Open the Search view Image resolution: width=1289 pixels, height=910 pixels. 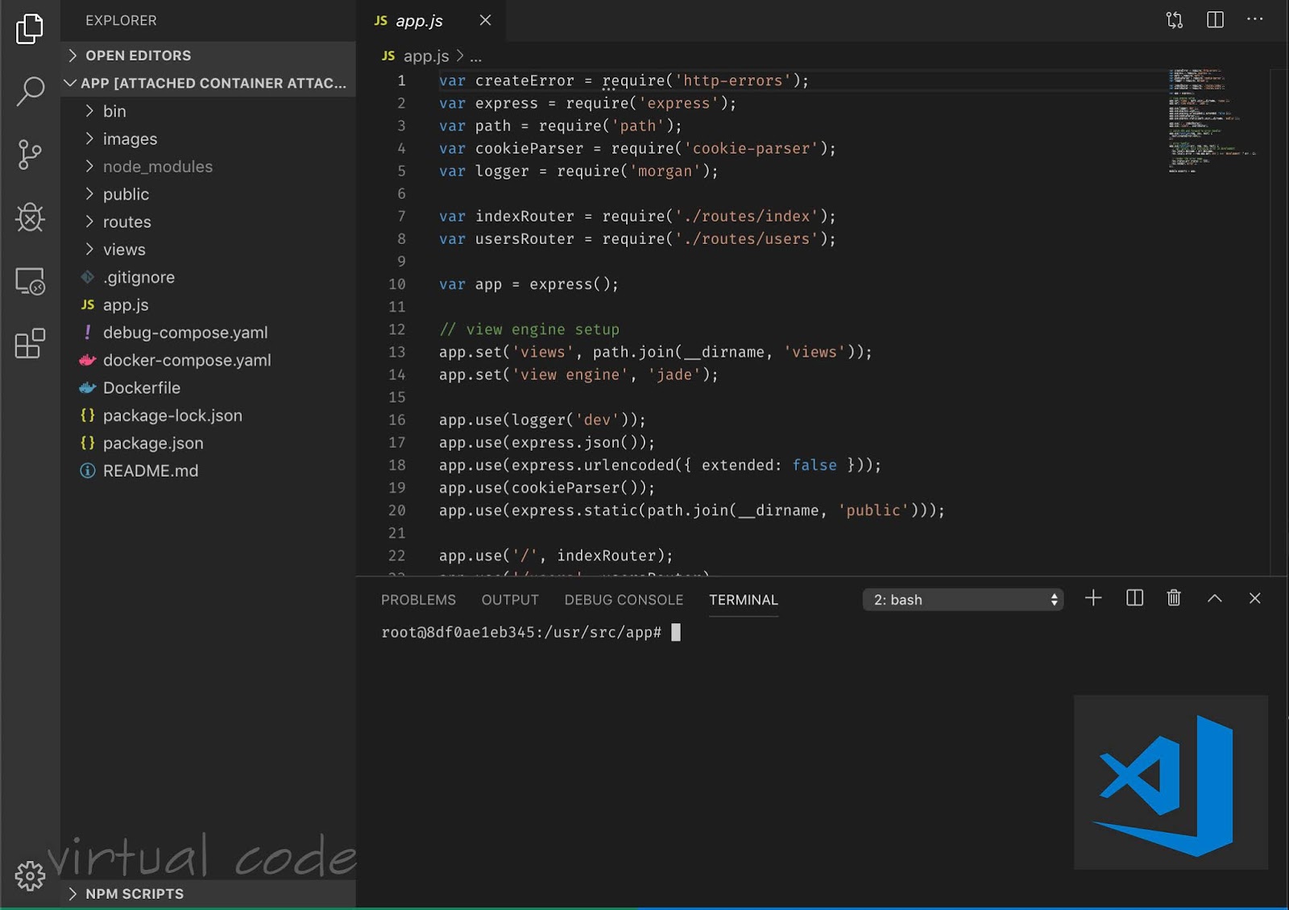(30, 91)
